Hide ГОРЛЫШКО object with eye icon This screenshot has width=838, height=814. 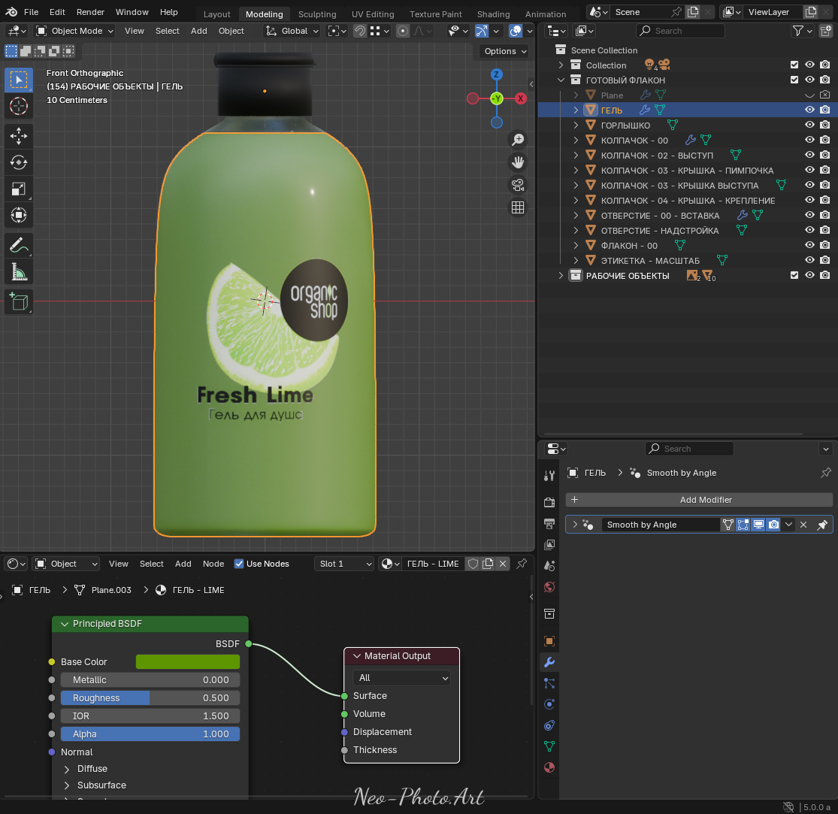[809, 125]
